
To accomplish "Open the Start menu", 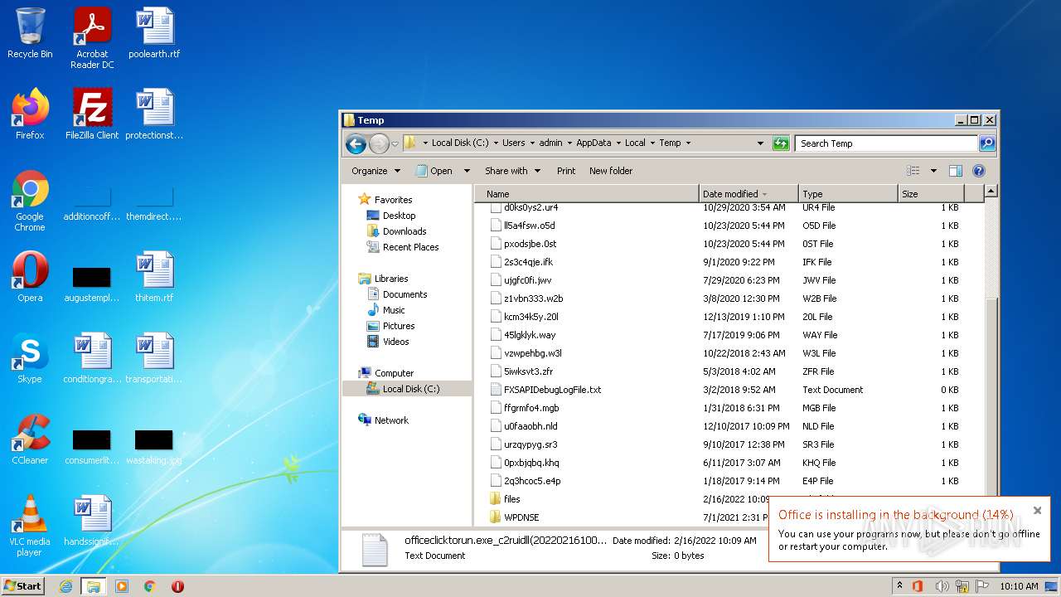I will coord(23,586).
